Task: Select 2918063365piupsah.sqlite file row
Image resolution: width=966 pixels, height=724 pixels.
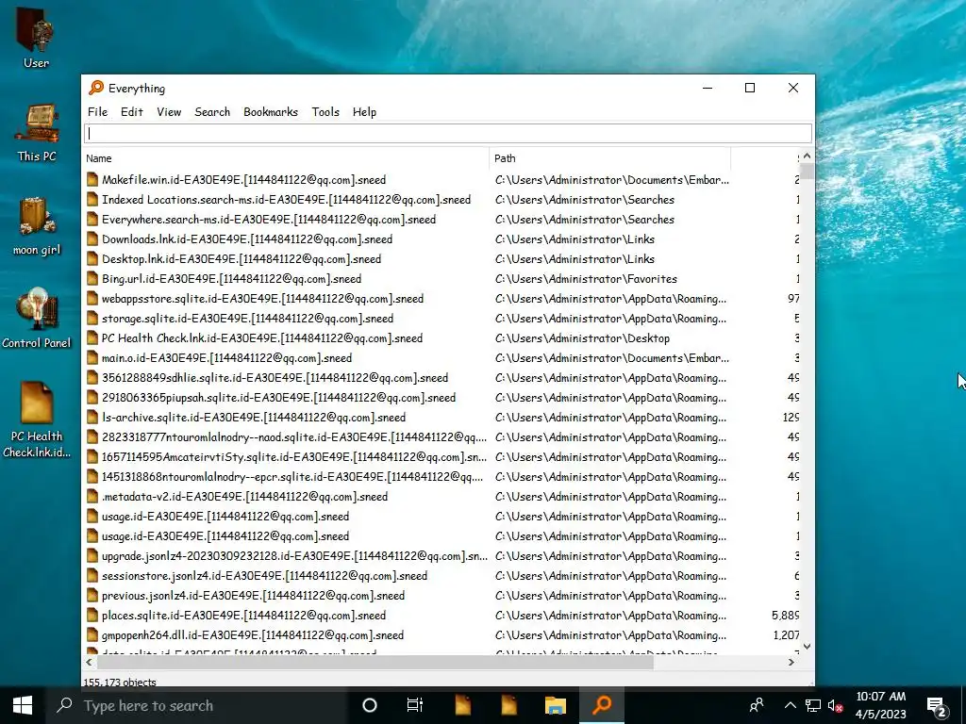Action: click(x=441, y=398)
